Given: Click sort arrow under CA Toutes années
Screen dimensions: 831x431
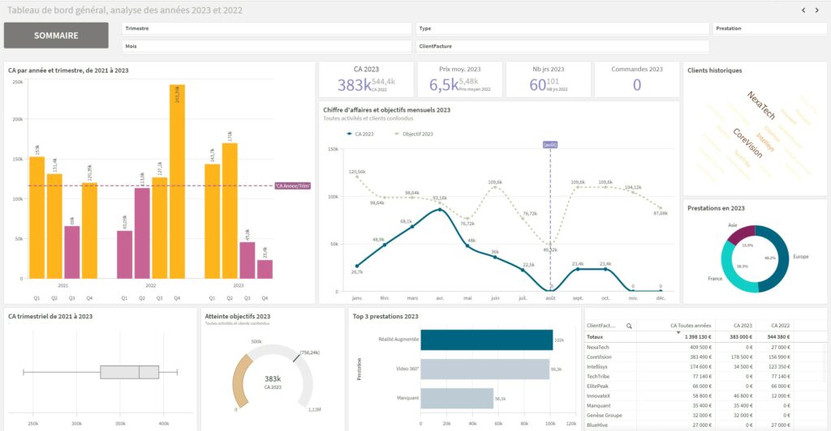Looking at the screenshot, I should (x=678, y=333).
